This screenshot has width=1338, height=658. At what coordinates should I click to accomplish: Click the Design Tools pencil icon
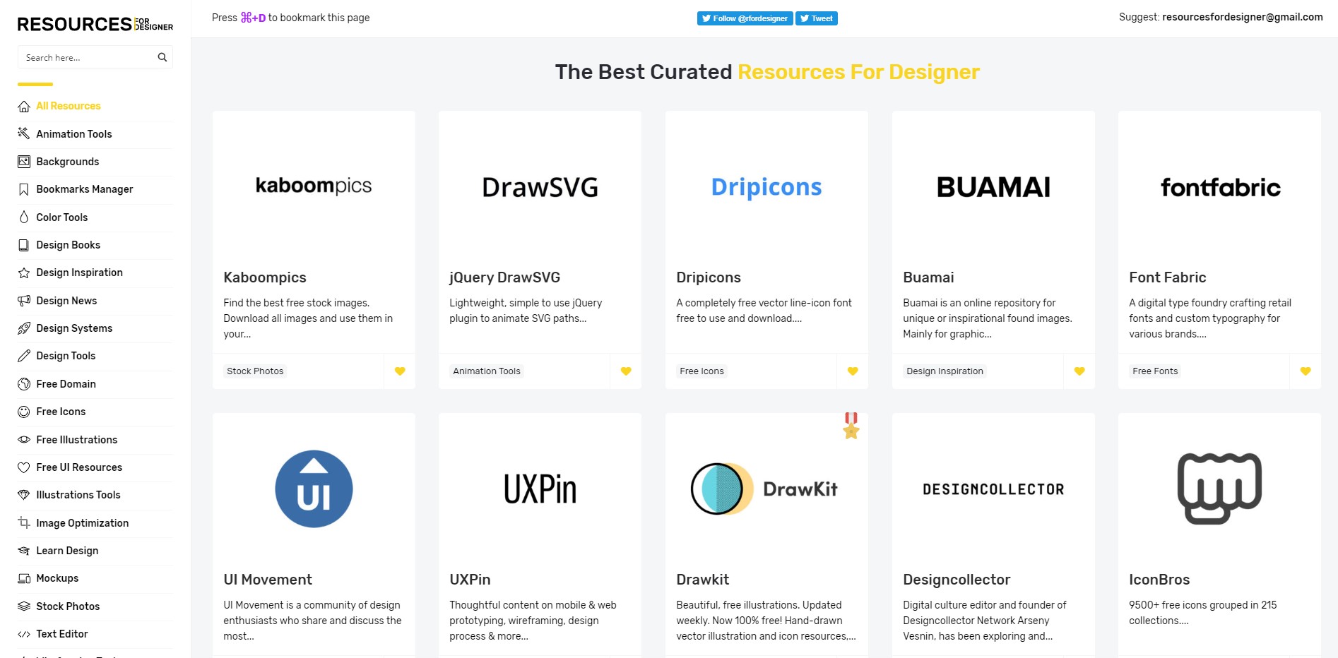click(x=24, y=356)
